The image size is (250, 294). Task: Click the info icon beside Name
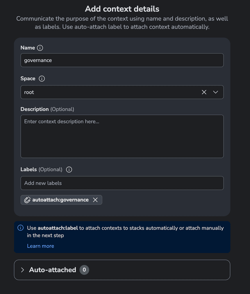(x=40, y=48)
